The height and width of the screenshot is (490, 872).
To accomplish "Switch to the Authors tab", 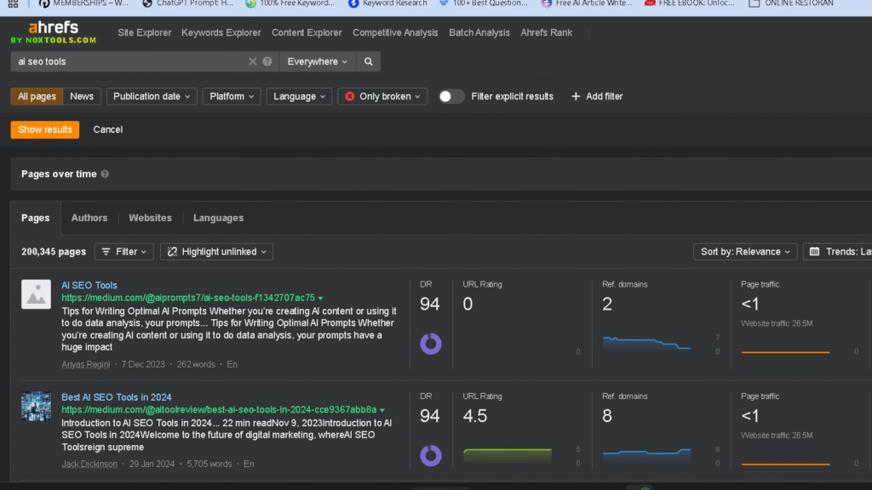I will 89,218.
